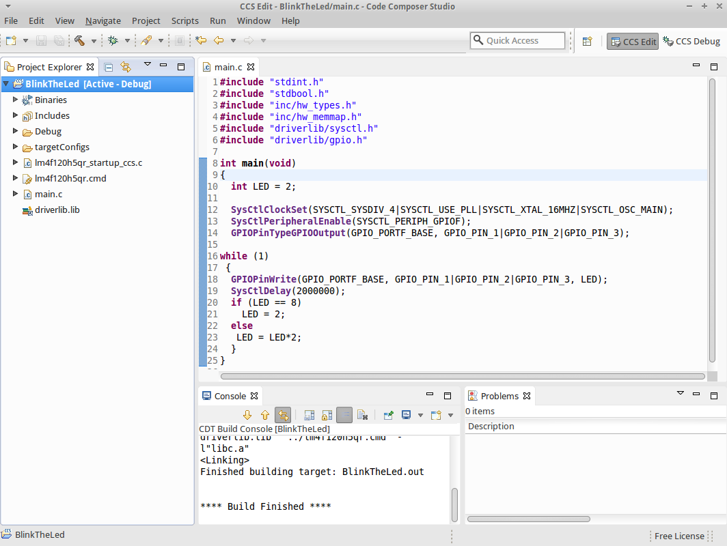Screen dimensions: 727x546
Task: Go to last edit location arrow
Action: [201, 41]
